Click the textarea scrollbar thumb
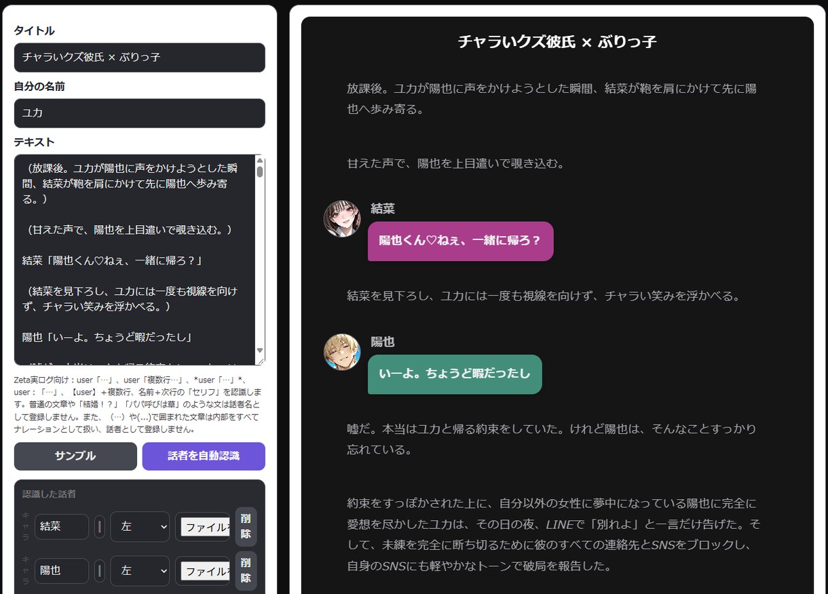Viewport: 828px width, 594px height. pyautogui.click(x=259, y=172)
